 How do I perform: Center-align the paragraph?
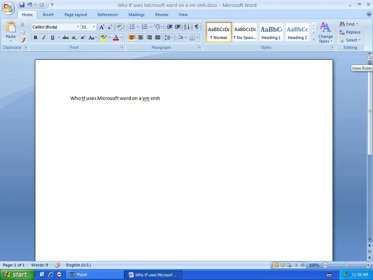(x=141, y=38)
